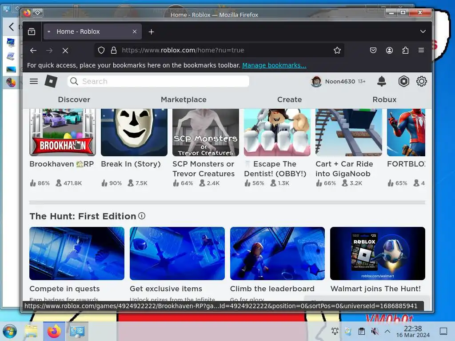Open Firefox account icon
This screenshot has height=341, width=455.
tap(389, 51)
